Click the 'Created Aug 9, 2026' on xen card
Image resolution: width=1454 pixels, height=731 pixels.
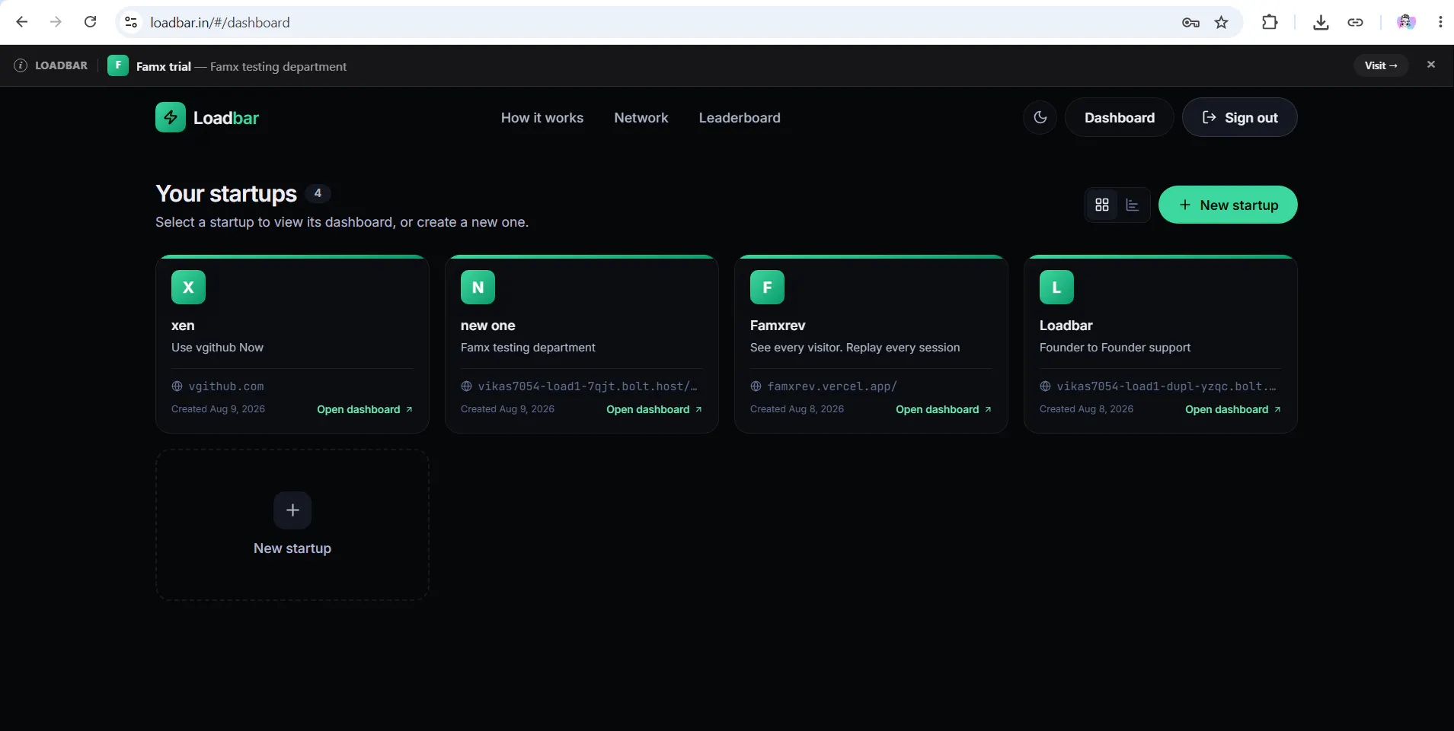pyautogui.click(x=218, y=409)
